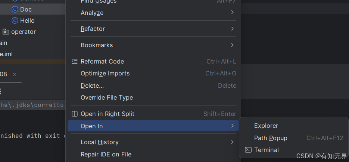Expand the Analyze submenu arrow
The width and height of the screenshot is (349, 162).
[232, 13]
